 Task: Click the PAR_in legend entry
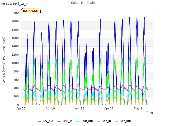[65, 121]
